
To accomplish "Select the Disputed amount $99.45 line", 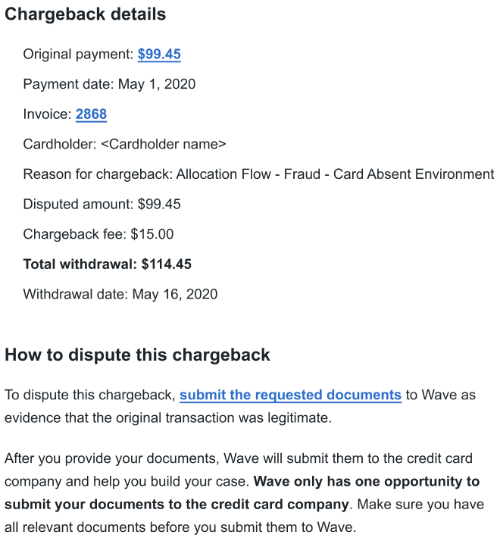I will coord(102,205).
